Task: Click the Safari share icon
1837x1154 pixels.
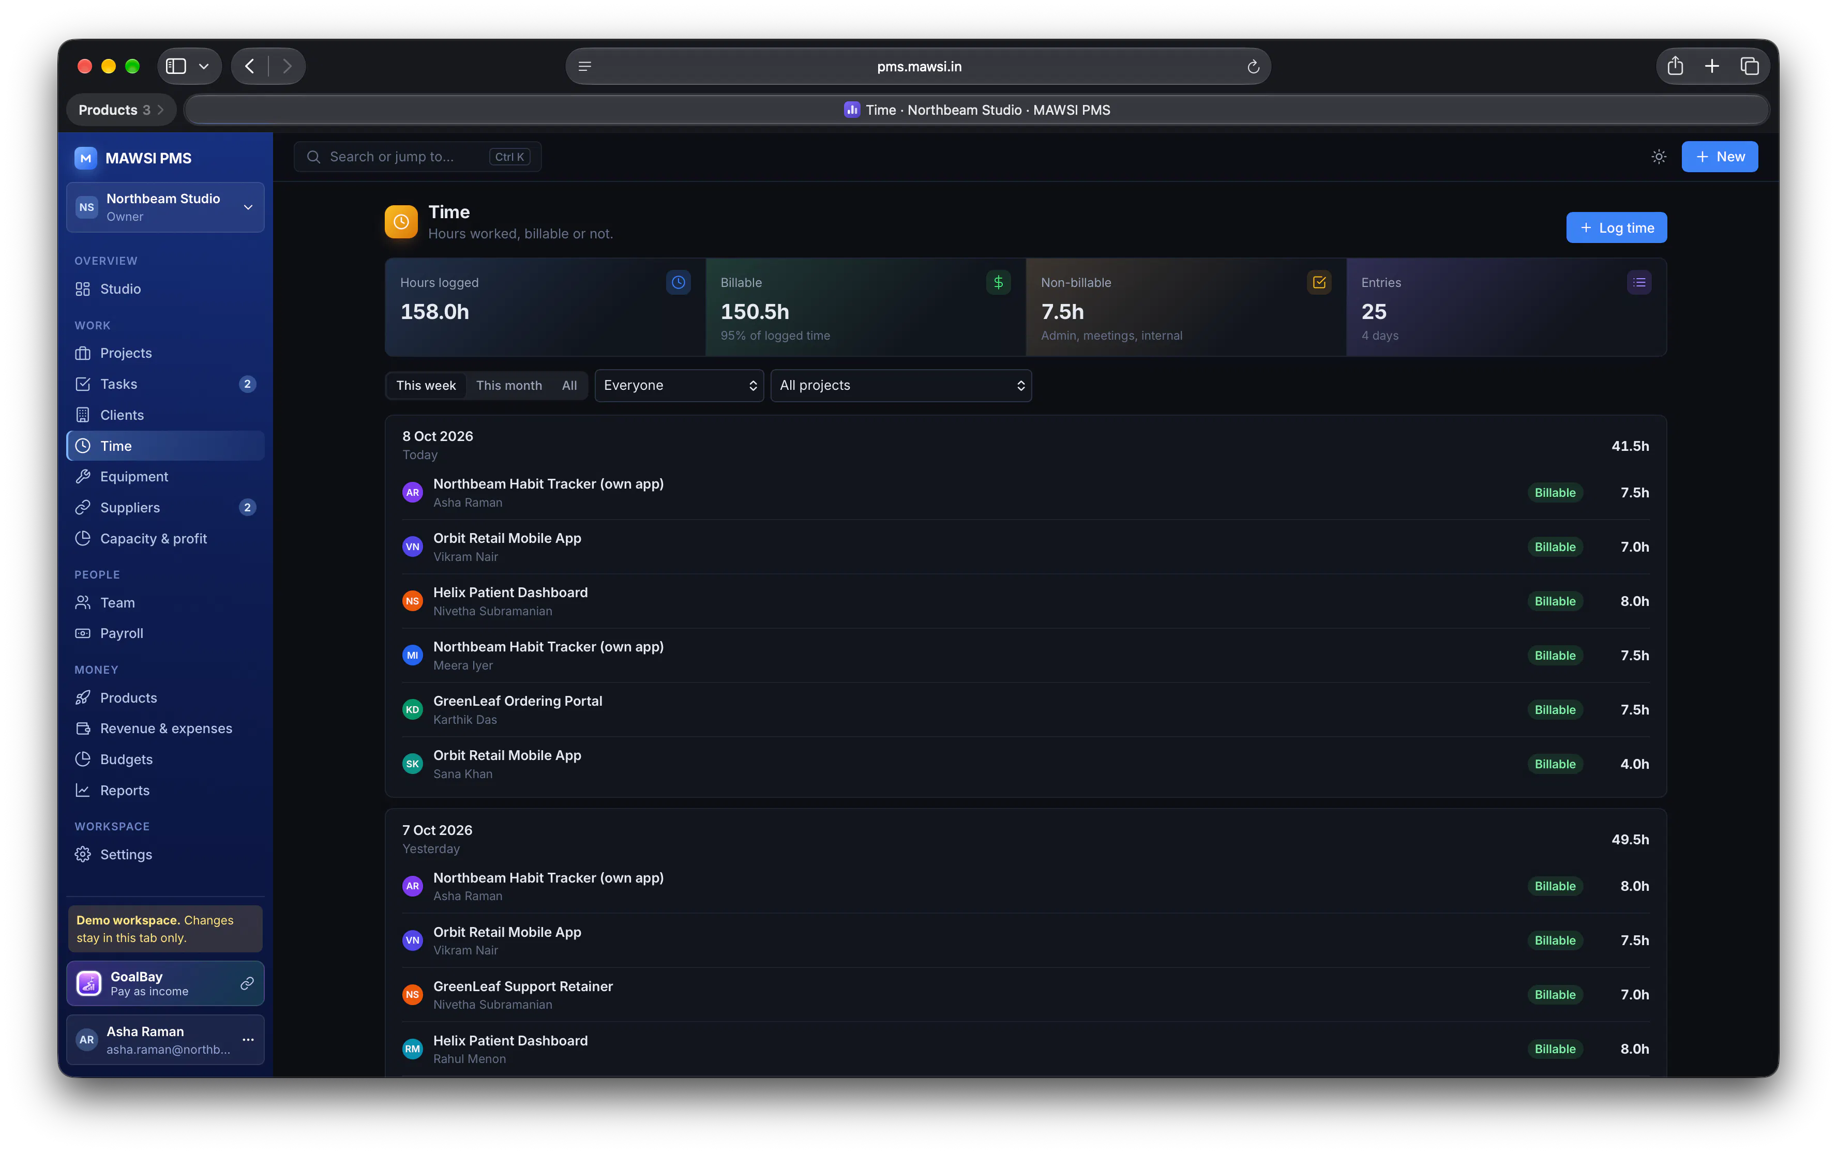Action: 1675,66
